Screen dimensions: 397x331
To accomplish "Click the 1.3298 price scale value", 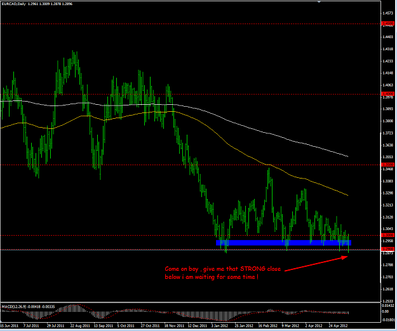I will point(388,193).
